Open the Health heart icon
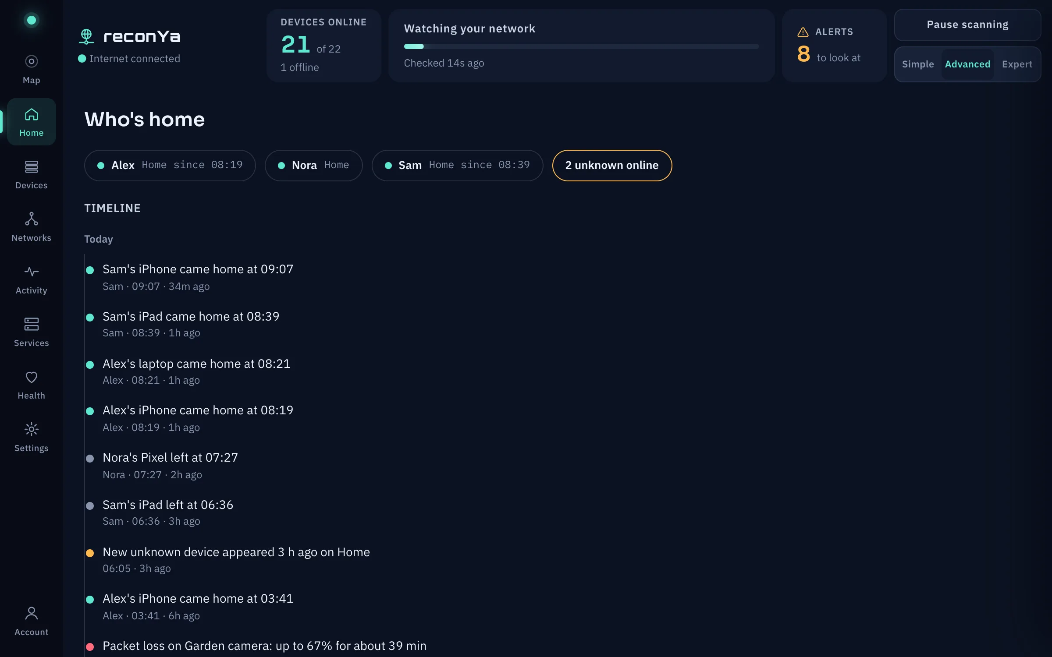Viewport: 1052px width, 657px height. (31, 377)
